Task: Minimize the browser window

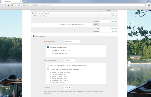Action: 141,1
